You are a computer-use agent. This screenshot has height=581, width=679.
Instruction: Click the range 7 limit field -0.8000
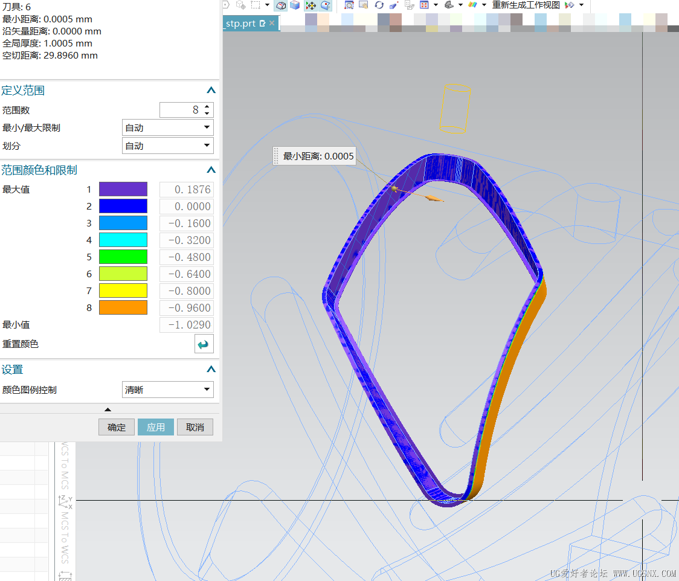coord(187,290)
